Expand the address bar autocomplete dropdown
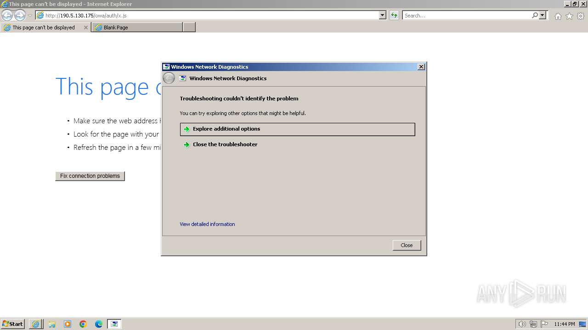 tap(383, 16)
